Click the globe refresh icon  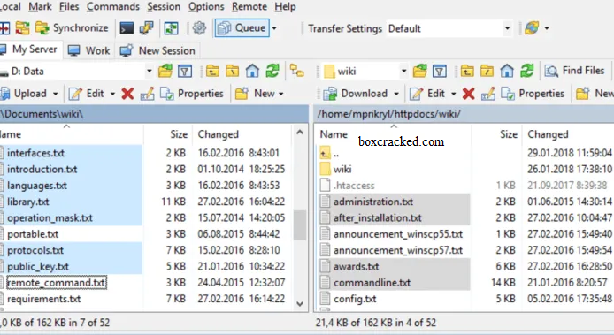532,28
